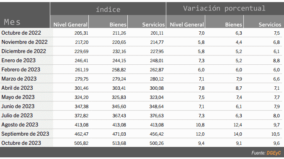
Task: Click the 505,82 index value
Action: pos(81,143)
